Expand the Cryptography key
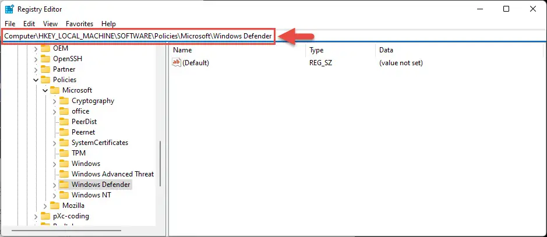This screenshot has width=547, height=237. (x=54, y=101)
